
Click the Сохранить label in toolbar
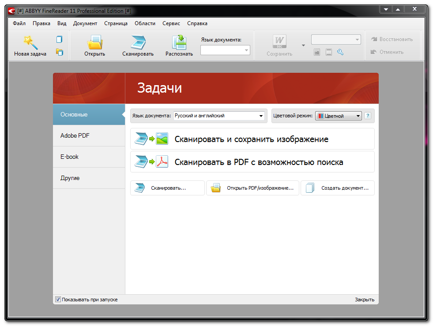coord(279,54)
